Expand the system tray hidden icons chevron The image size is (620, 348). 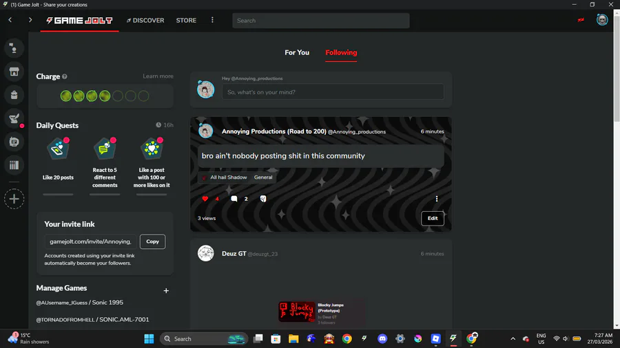pos(513,338)
